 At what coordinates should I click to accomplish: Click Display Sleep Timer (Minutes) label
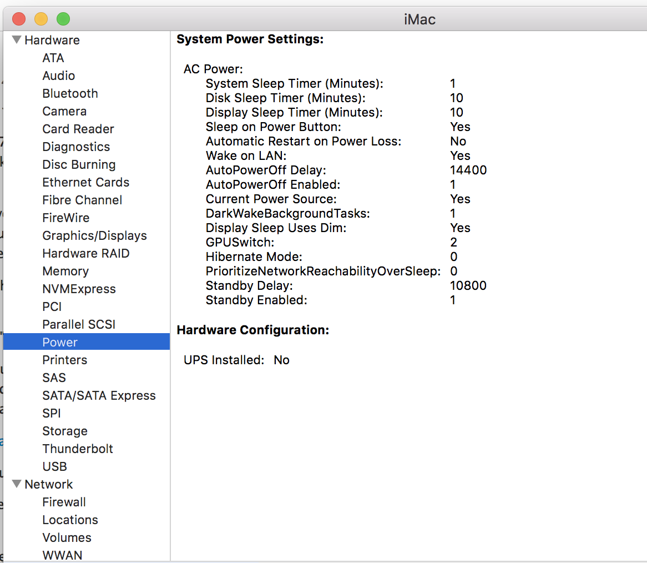point(294,112)
